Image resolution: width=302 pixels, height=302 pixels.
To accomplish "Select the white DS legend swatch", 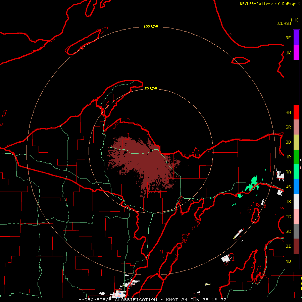I will click(x=296, y=201).
